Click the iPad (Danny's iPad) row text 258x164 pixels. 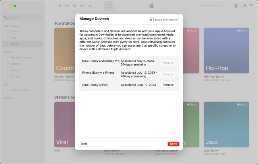point(95,85)
